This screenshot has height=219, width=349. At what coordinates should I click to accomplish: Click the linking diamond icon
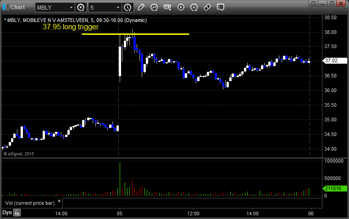click(207, 7)
